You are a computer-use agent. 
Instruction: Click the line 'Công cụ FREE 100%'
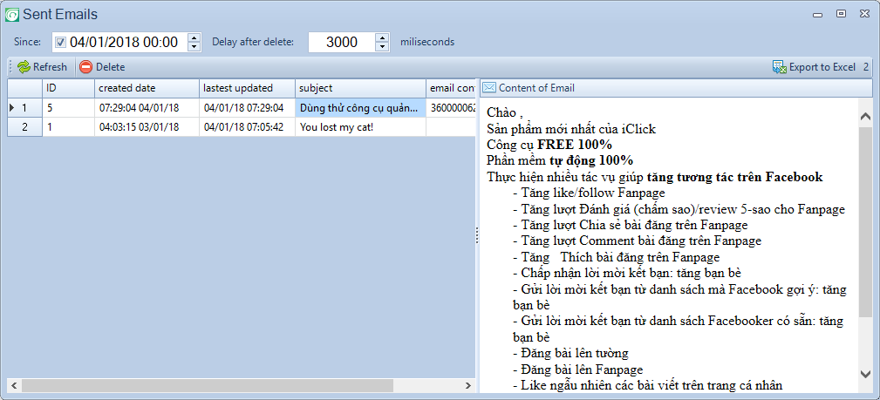coord(549,145)
